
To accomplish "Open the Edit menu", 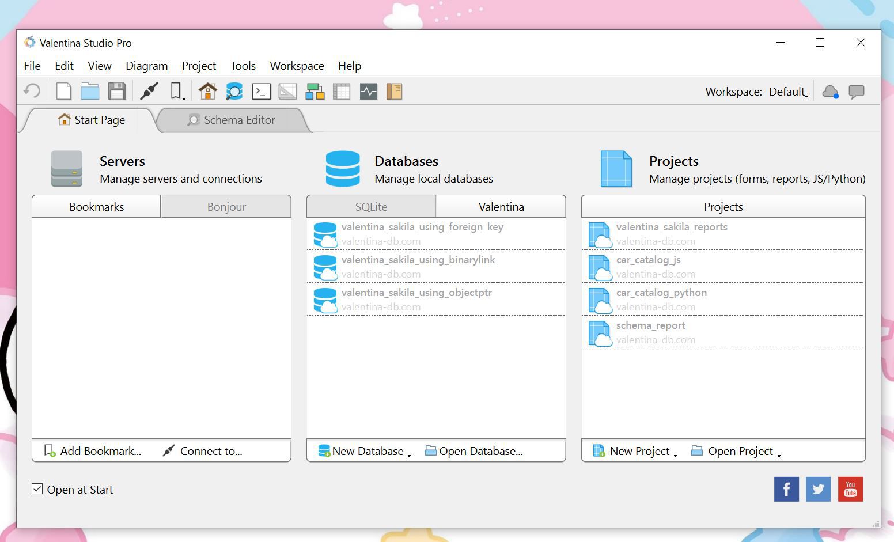I will pos(64,66).
